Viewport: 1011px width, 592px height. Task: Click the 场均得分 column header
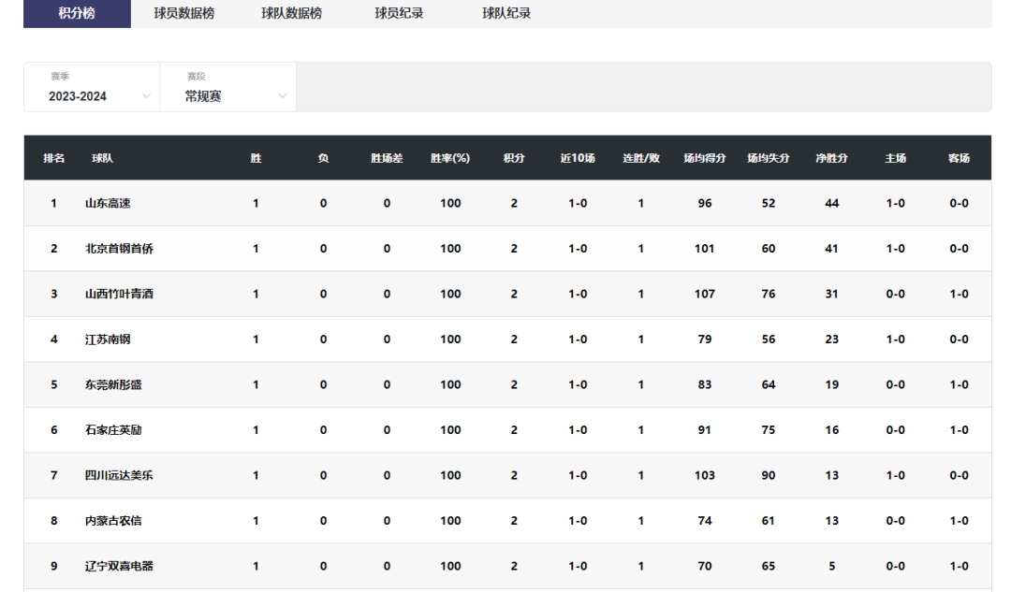(x=705, y=158)
